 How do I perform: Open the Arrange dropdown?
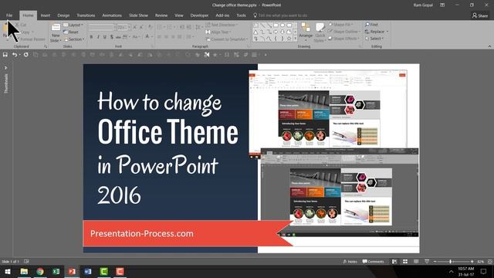click(x=306, y=32)
